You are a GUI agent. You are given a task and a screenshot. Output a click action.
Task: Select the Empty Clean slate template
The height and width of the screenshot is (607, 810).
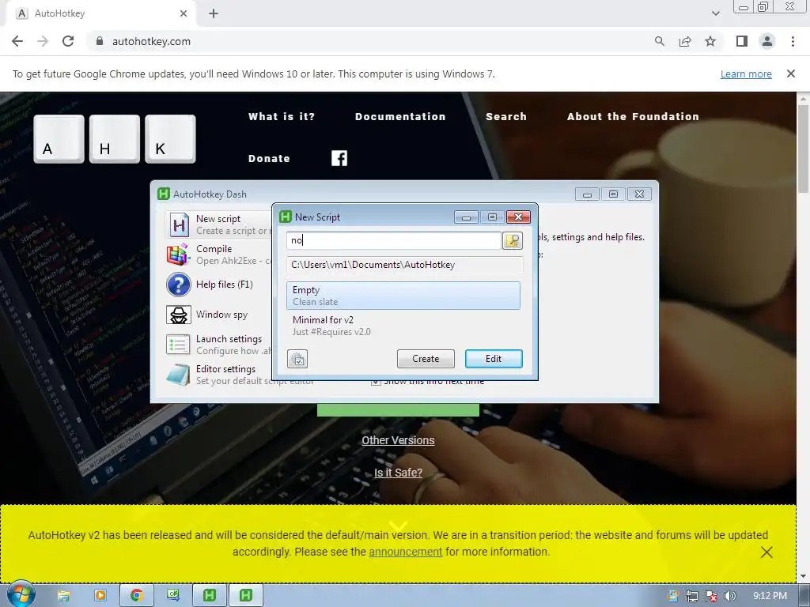[x=403, y=296]
